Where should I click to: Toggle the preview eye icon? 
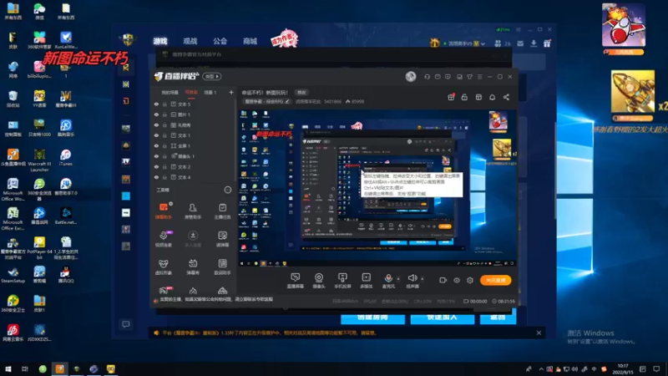[x=457, y=280]
